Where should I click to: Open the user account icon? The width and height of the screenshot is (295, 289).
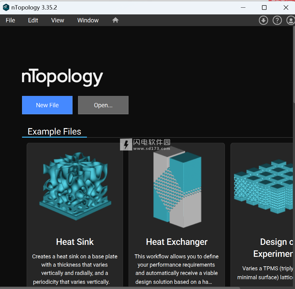[x=290, y=20]
